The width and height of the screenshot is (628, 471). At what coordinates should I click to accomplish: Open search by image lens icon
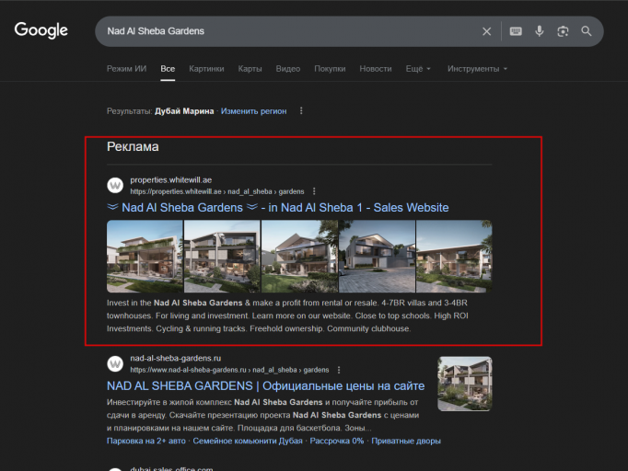point(563,31)
